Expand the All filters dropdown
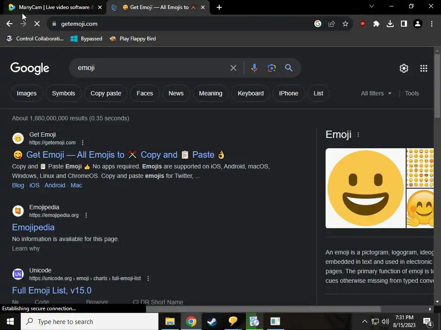 (x=376, y=93)
